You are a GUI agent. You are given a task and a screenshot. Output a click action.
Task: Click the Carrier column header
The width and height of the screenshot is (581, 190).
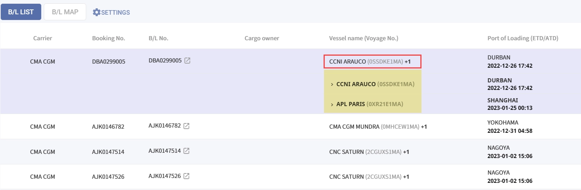coord(42,38)
